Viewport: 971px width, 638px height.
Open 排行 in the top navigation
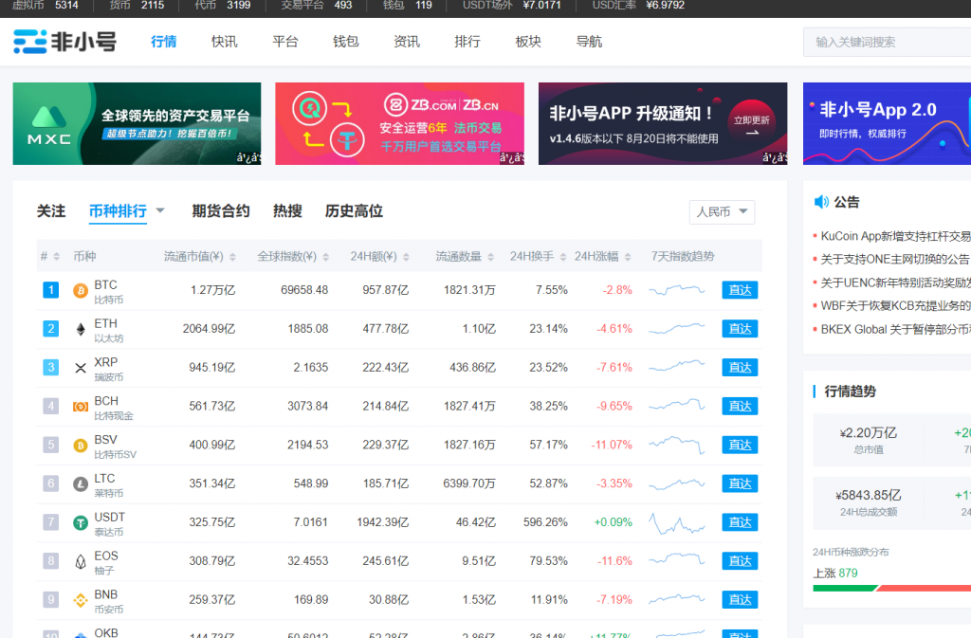pyautogui.click(x=467, y=42)
